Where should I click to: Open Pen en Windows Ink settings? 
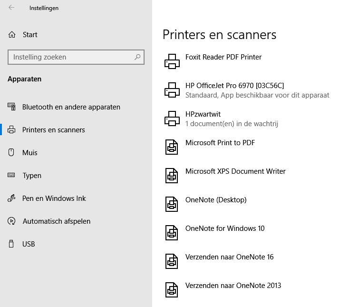(x=54, y=198)
